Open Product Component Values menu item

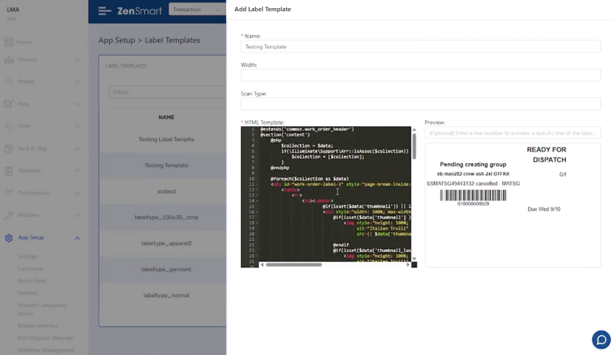click(42, 309)
